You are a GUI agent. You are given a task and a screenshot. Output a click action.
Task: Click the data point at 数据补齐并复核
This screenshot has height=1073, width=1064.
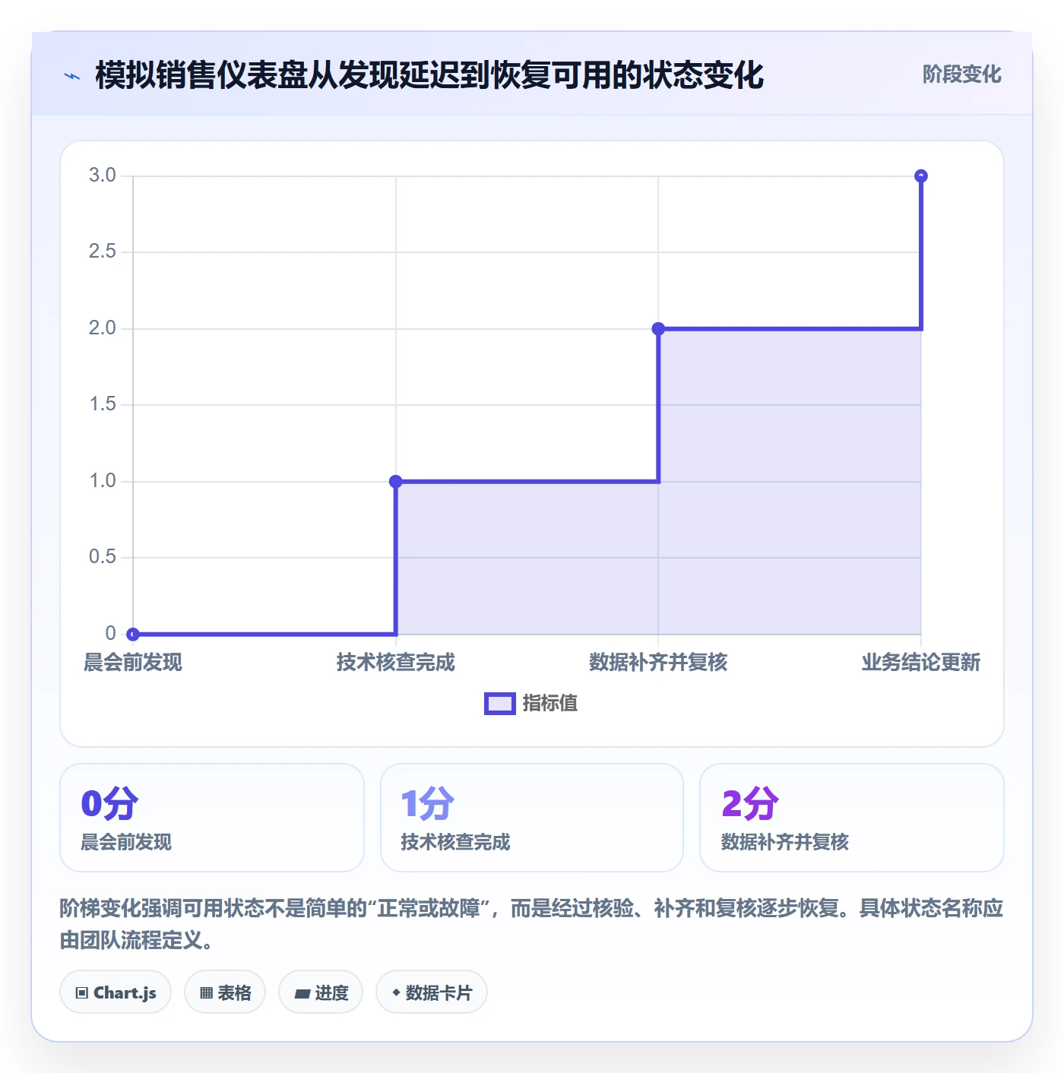[x=658, y=328]
